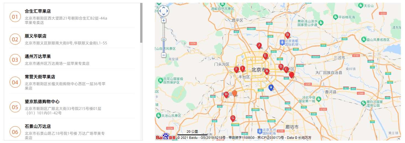The image size is (405, 143).
Task: Open store 顺义华联店 in the list
Action: coord(35,36)
